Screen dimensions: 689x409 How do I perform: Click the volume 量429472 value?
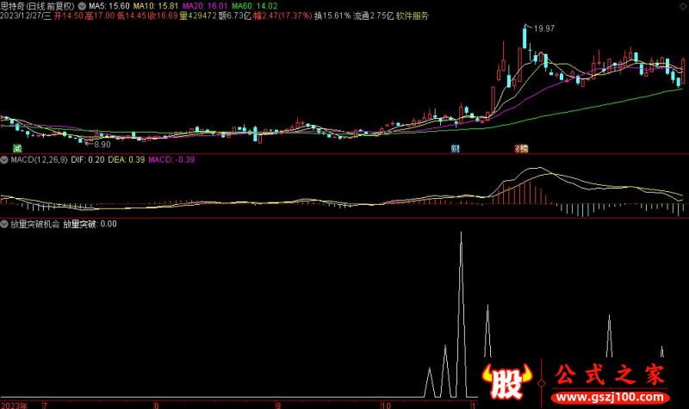coord(198,15)
